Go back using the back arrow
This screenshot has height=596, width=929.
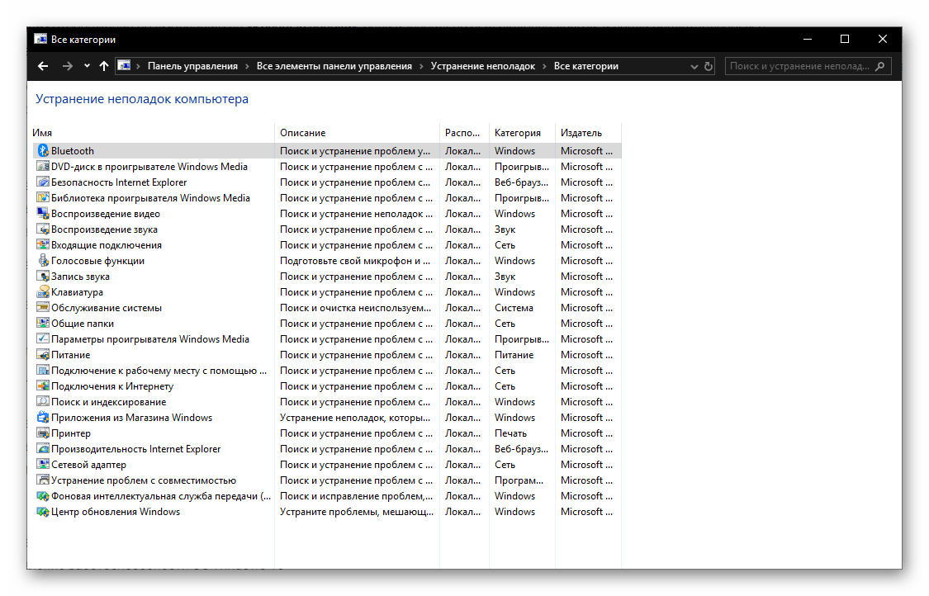[43, 66]
